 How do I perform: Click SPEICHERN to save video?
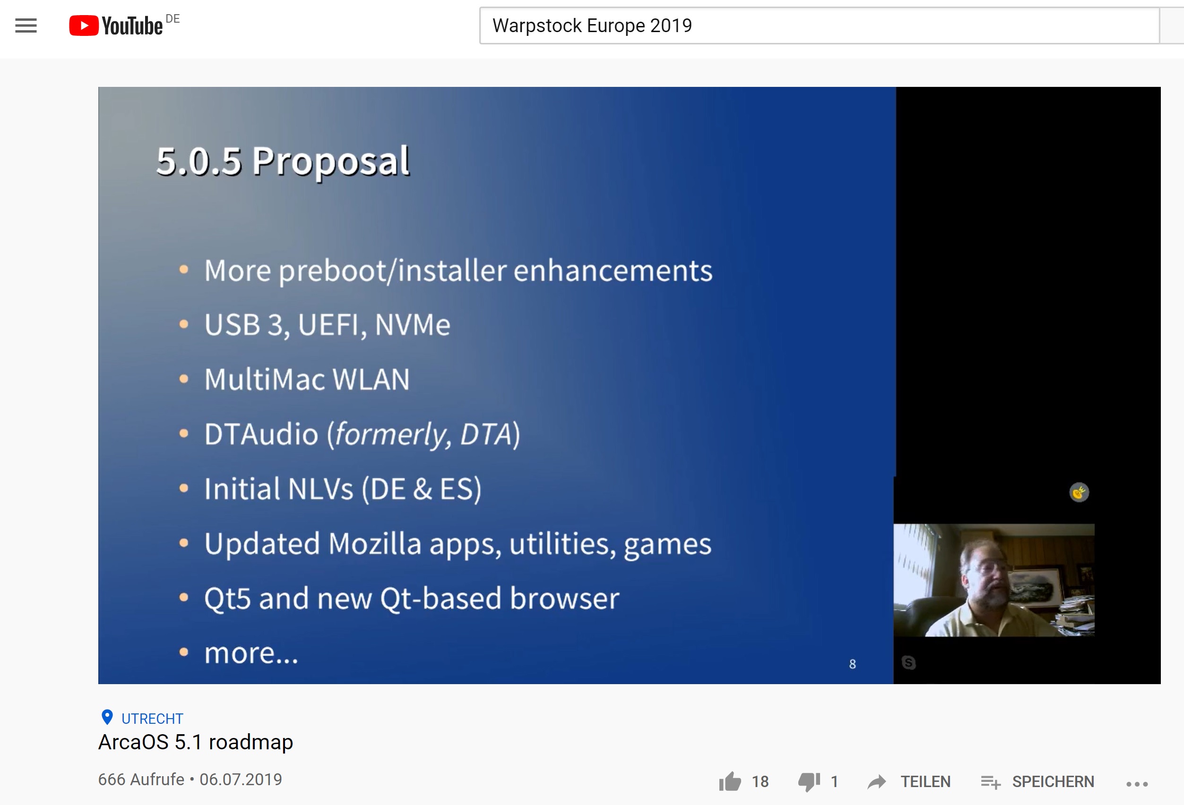point(1053,781)
